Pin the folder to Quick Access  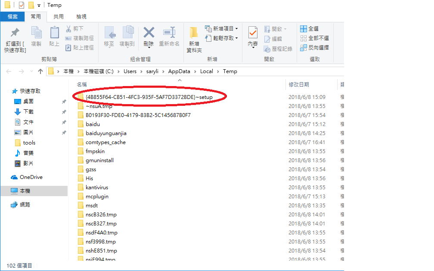(15, 40)
